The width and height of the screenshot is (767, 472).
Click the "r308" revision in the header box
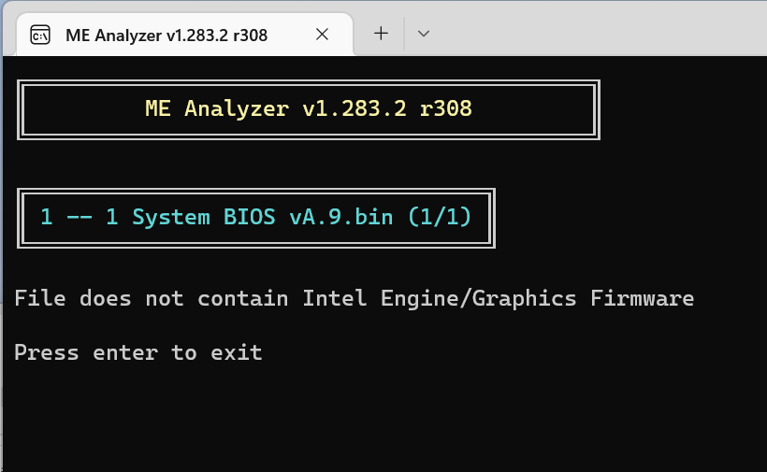(445, 108)
